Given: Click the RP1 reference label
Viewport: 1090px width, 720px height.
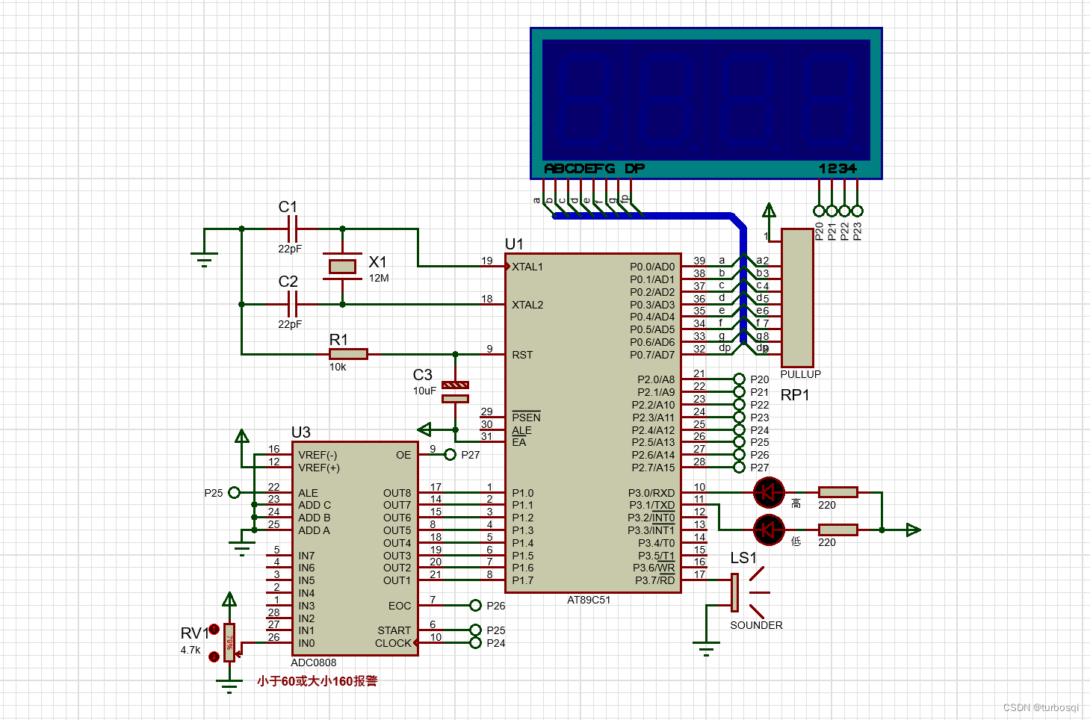Looking at the screenshot, I should (795, 395).
